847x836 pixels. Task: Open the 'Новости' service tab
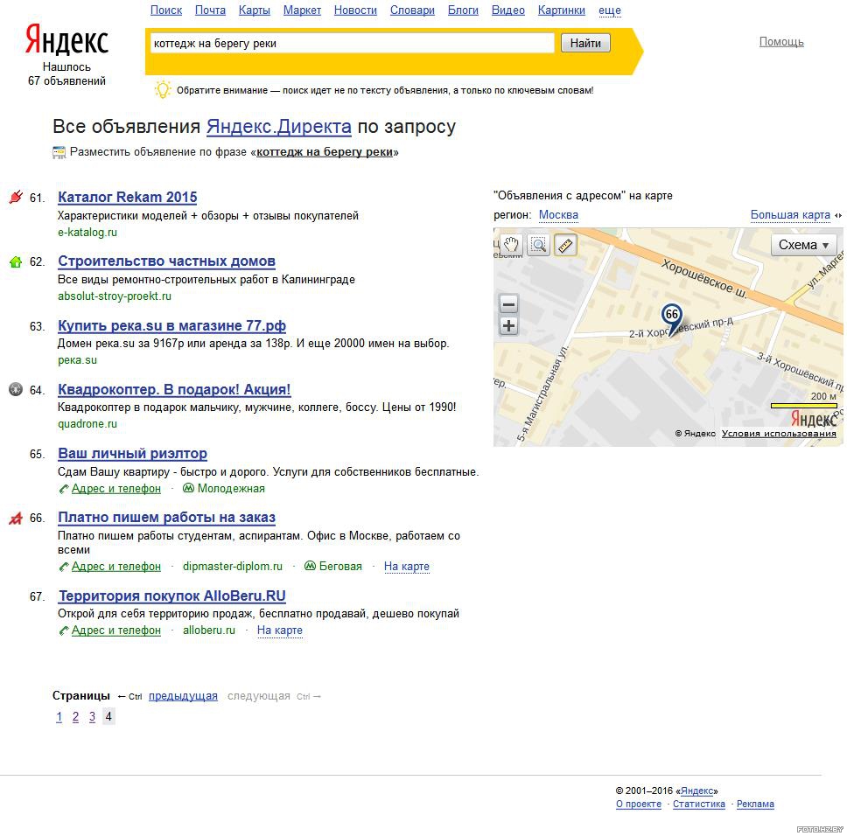pos(355,10)
